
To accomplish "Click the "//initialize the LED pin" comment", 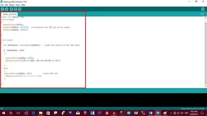I will pyautogui.click(x=51, y=27).
